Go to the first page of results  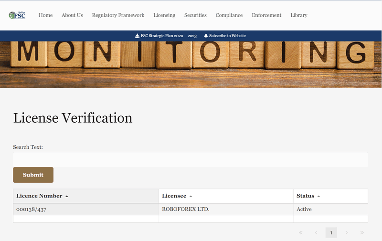point(301,232)
